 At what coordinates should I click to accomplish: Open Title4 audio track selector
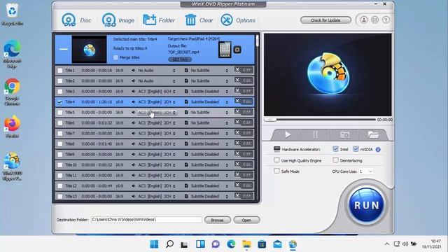coord(157,101)
